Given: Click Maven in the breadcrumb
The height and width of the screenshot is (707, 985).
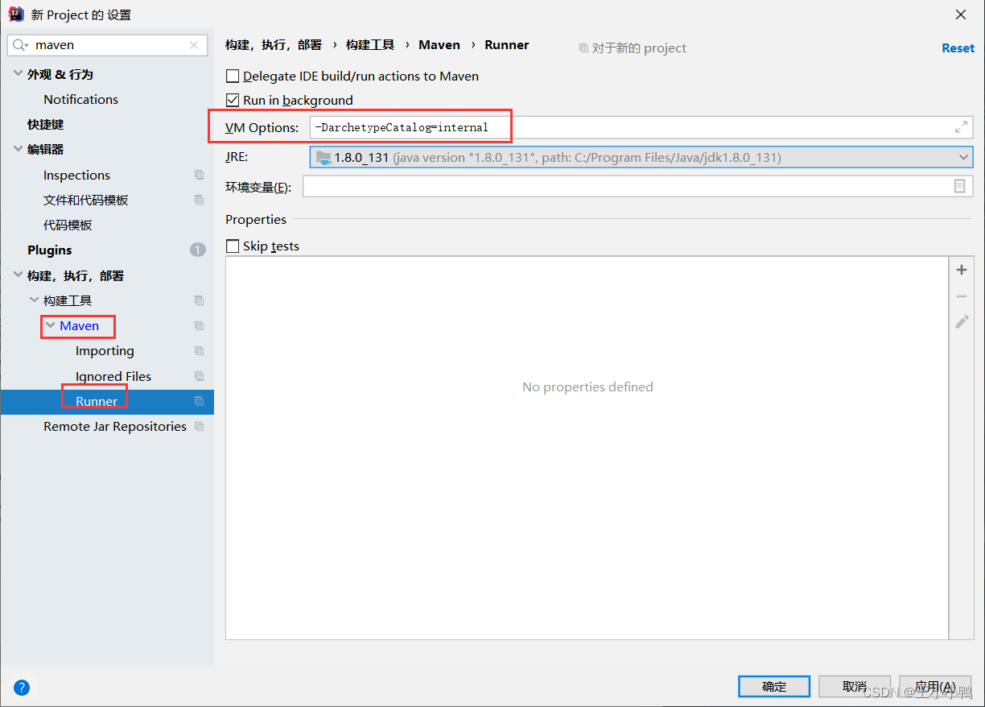Looking at the screenshot, I should 439,45.
